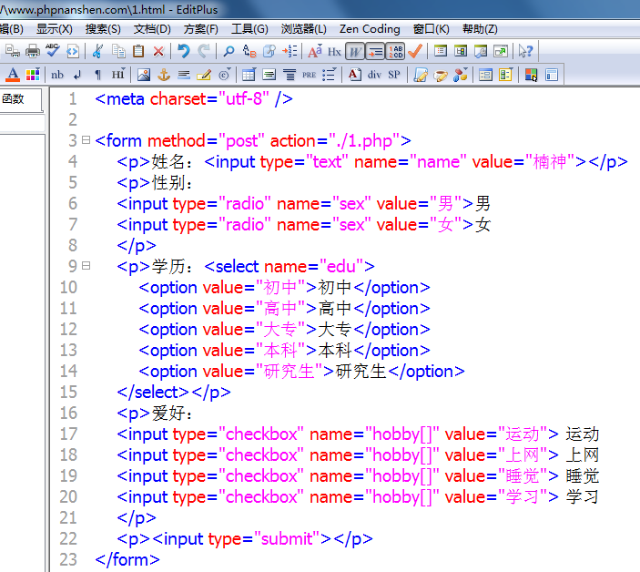Insert an anchor with the anchor icon
Viewport: 640px width, 572px height.
coord(164,75)
